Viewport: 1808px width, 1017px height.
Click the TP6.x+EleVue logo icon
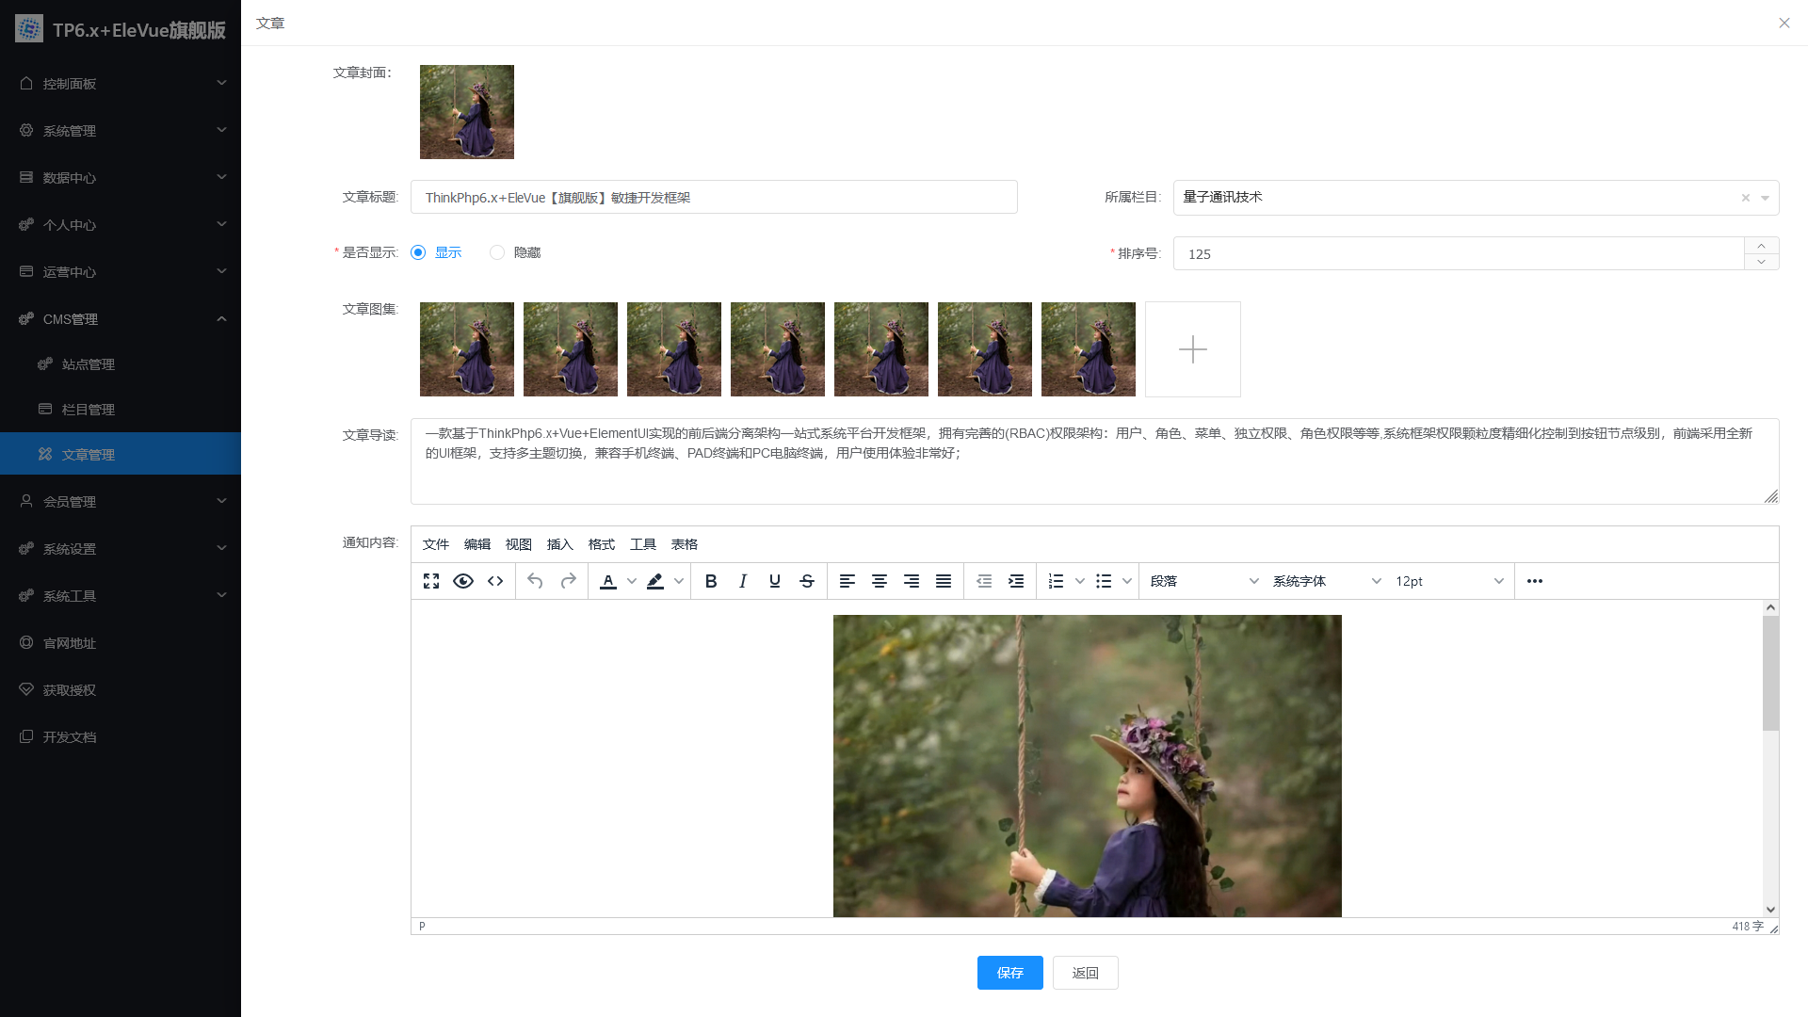coord(29,29)
